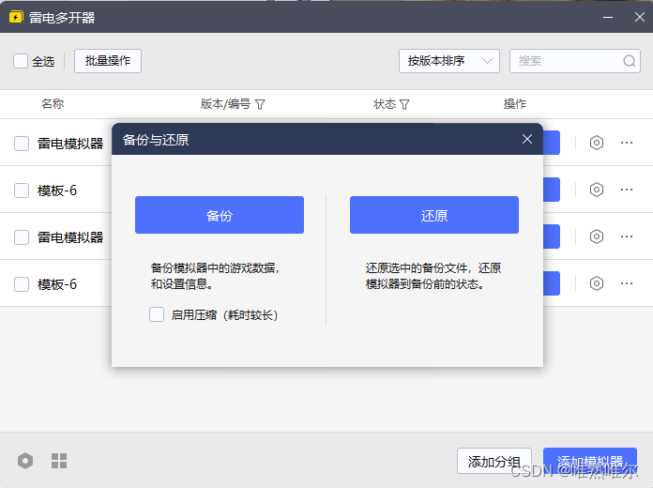Open the more-options dots on bottom 模板-6 row
The height and width of the screenshot is (488, 653).
click(627, 283)
